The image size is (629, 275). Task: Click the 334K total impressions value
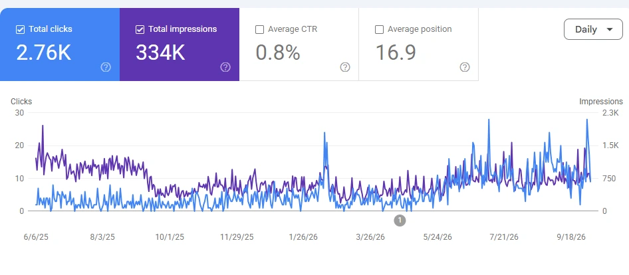coord(160,52)
